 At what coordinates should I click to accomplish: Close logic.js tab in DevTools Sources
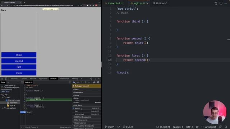(x=32, y=82)
